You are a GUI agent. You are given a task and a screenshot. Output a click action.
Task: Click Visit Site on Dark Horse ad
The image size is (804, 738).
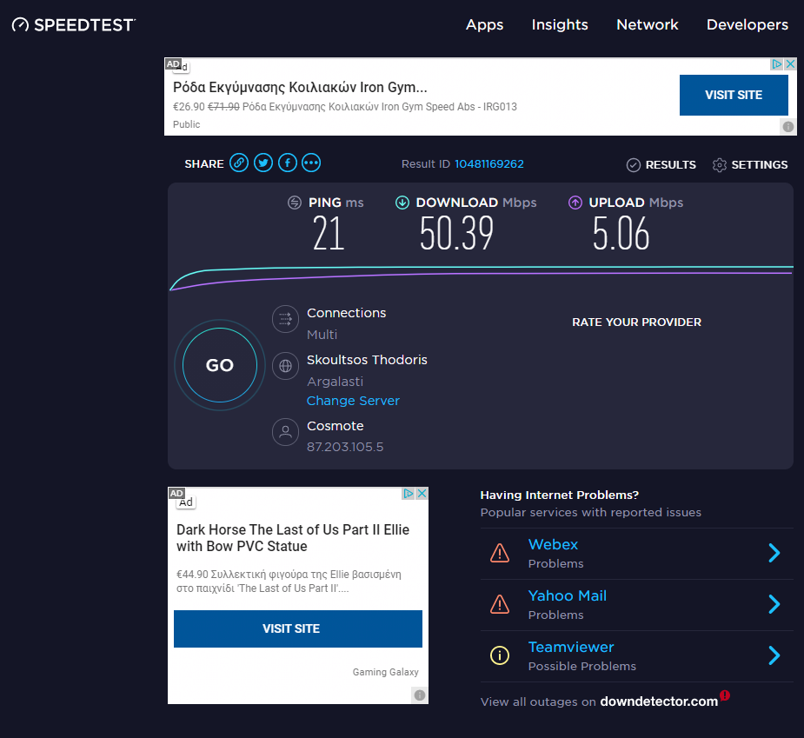[298, 628]
